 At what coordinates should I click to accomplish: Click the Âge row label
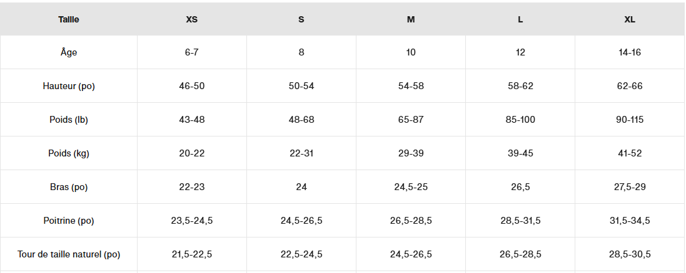click(69, 52)
